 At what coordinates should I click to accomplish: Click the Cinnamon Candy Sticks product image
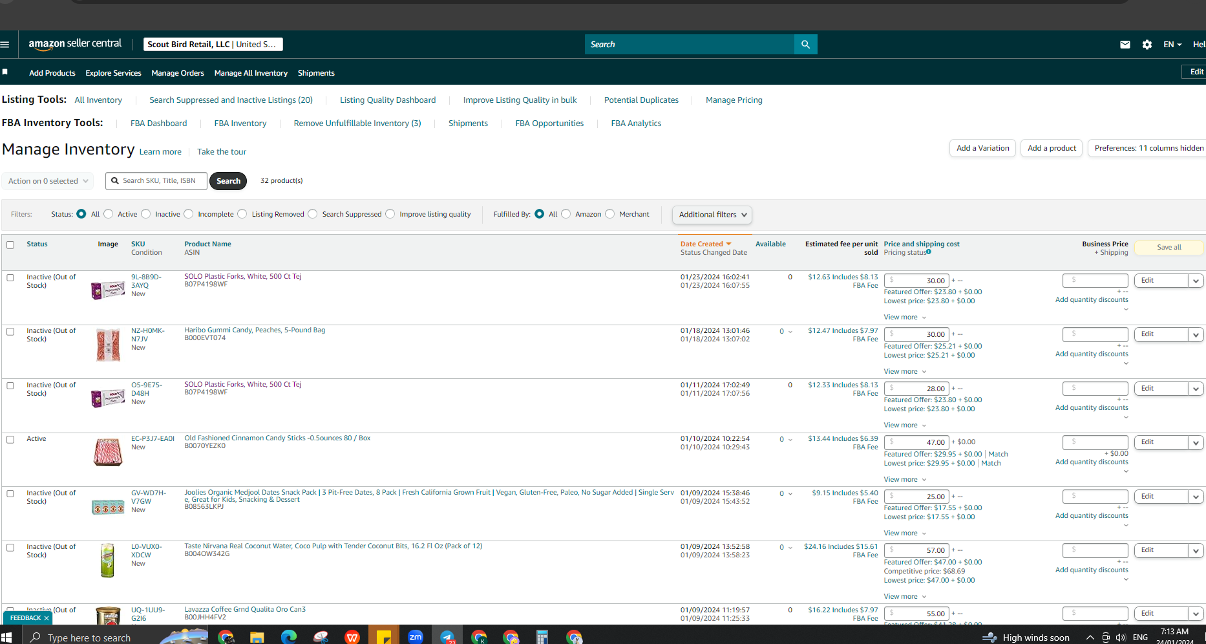point(108,452)
